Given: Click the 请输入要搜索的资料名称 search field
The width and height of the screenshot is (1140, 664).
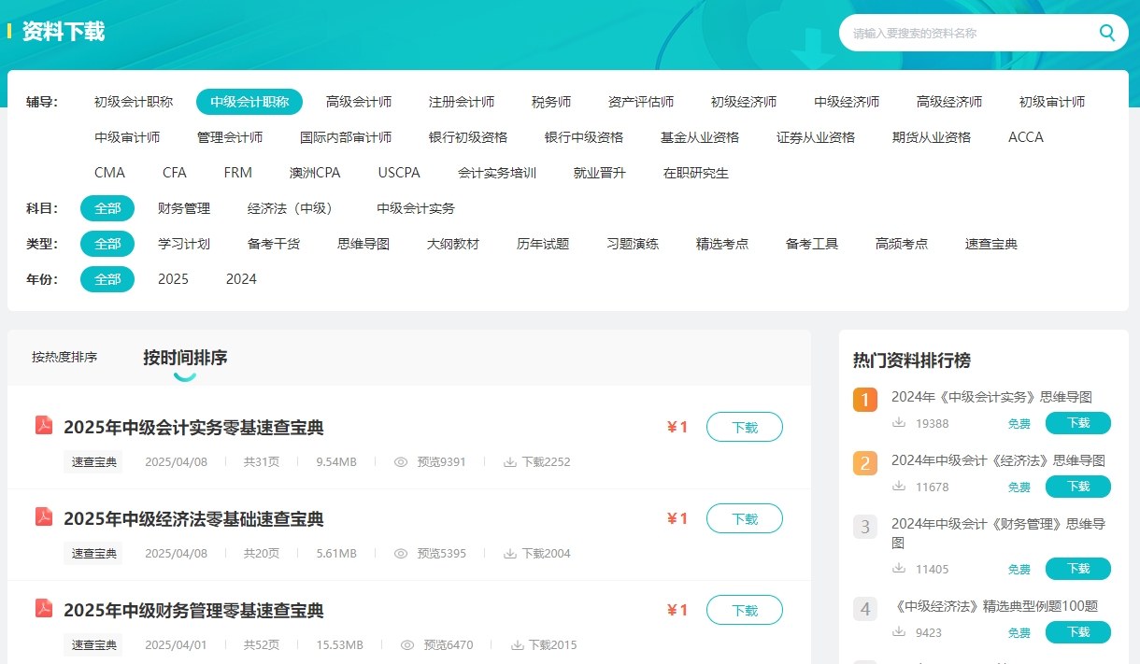Looking at the screenshot, I should point(967,34).
